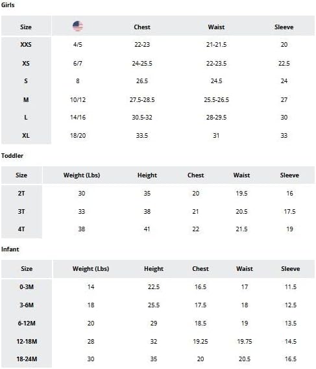Viewport: 316px width, 369px height.
Task: Click the 10/12 US size cell for M
Action: point(78,100)
